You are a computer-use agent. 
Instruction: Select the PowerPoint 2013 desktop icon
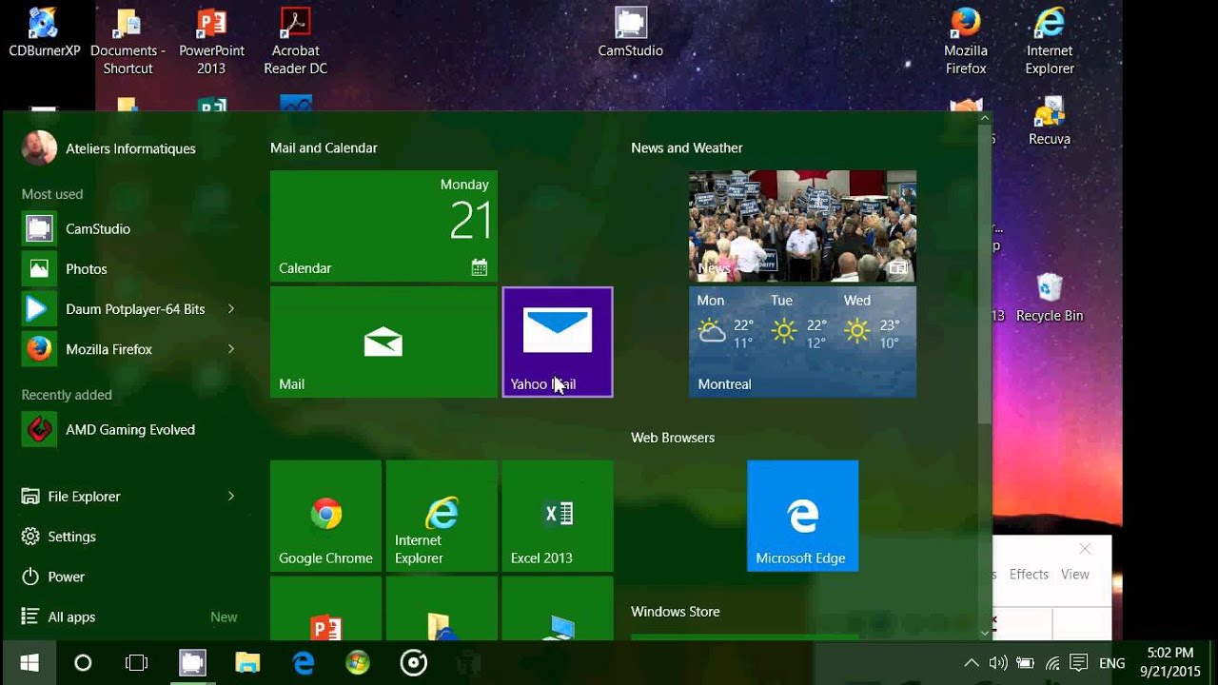(211, 42)
